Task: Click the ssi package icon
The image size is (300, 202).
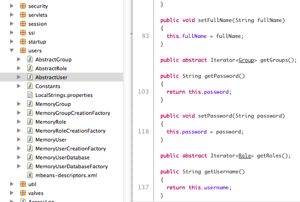Action: pyautogui.click(x=23, y=33)
